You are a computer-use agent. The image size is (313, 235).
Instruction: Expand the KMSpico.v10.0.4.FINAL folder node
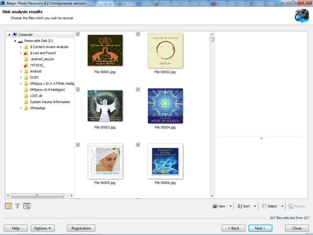click(21, 84)
